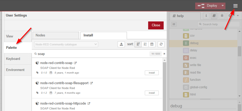Toggle the help topics list button
Screen dimensions: 242x111
click(174, 24)
